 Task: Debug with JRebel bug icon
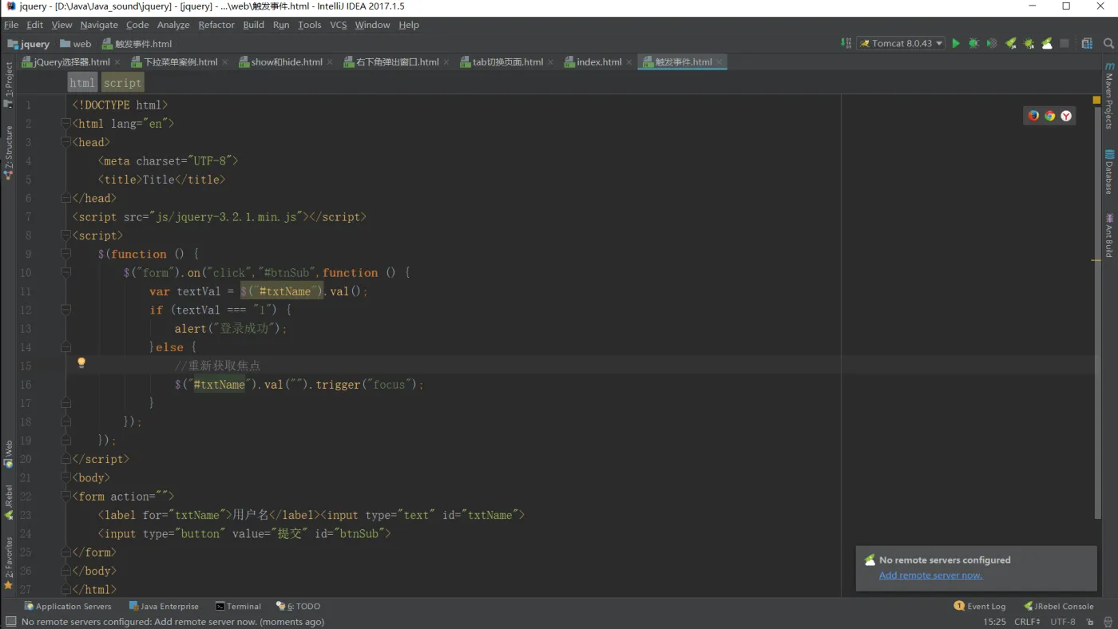coord(1029,44)
